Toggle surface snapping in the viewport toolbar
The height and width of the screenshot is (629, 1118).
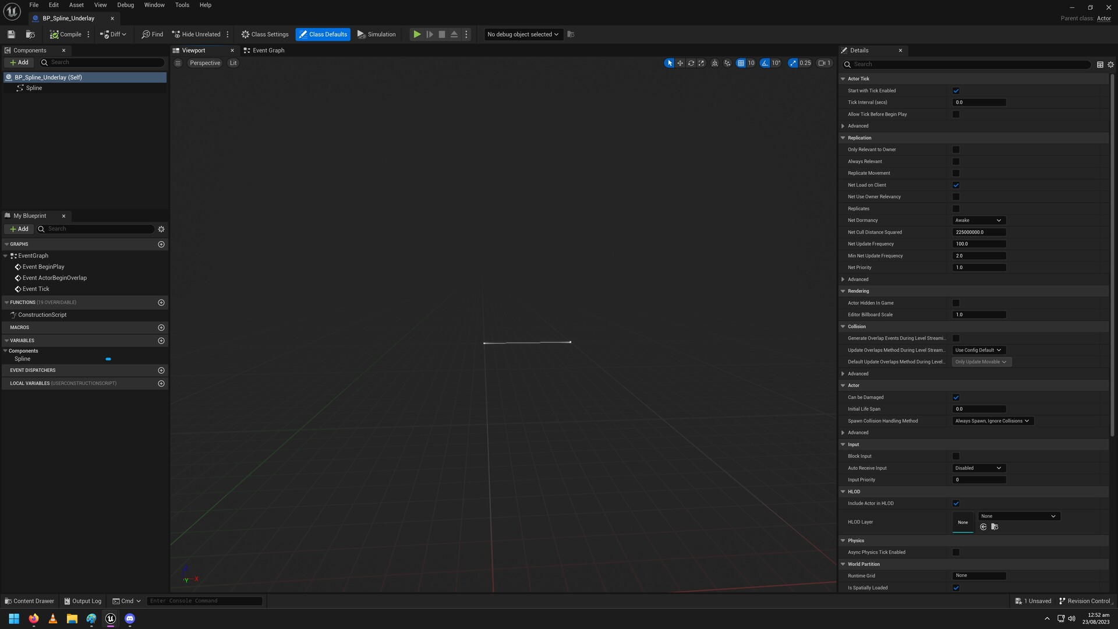[x=714, y=63]
